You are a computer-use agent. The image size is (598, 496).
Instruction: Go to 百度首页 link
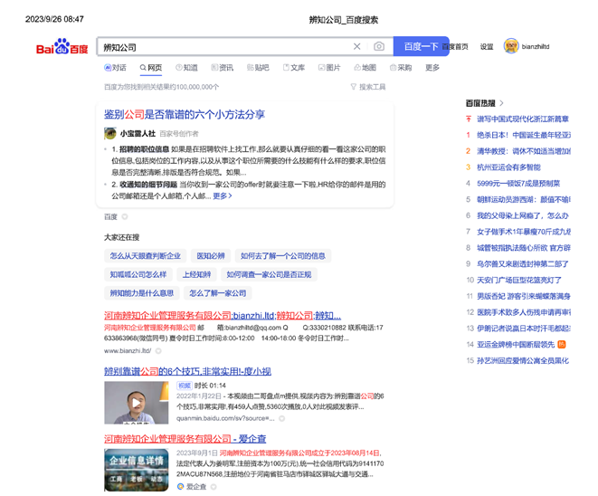457,46
